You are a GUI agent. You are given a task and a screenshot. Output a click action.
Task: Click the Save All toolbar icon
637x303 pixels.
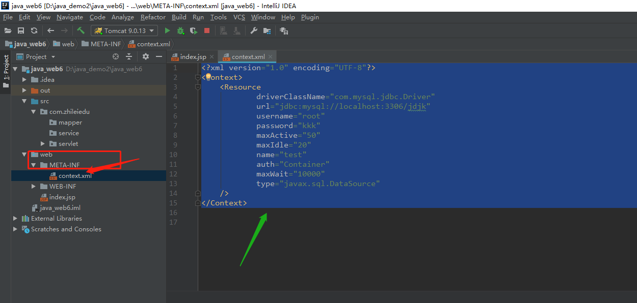pos(21,31)
